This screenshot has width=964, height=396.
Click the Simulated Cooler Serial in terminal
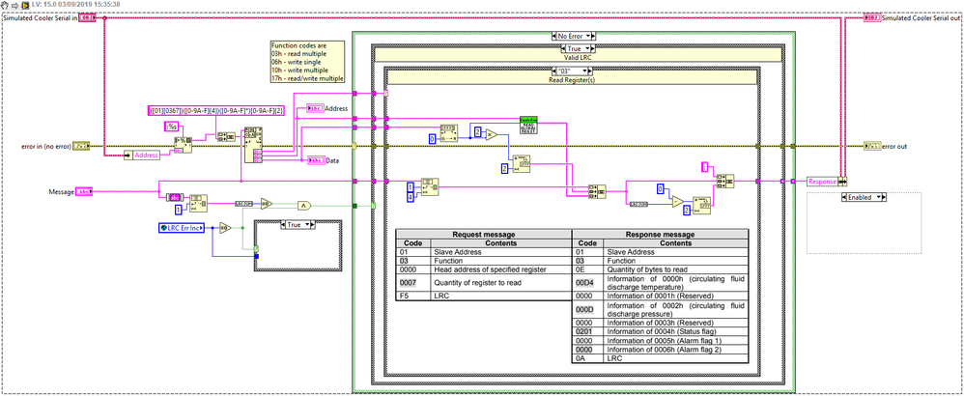click(x=87, y=17)
